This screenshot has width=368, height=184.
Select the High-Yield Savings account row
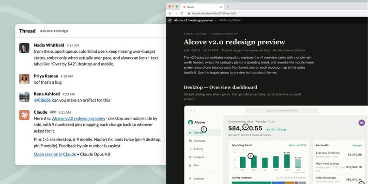338,167
